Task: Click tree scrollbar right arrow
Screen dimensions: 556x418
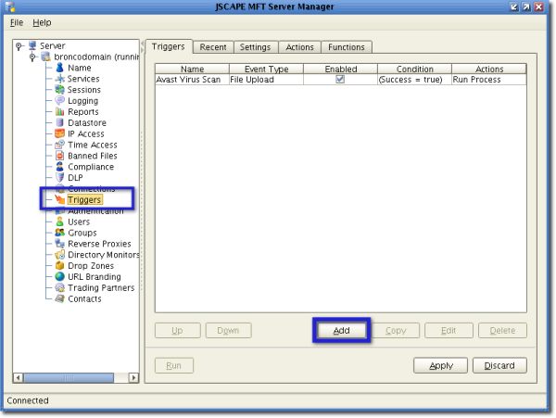Action: point(133,378)
